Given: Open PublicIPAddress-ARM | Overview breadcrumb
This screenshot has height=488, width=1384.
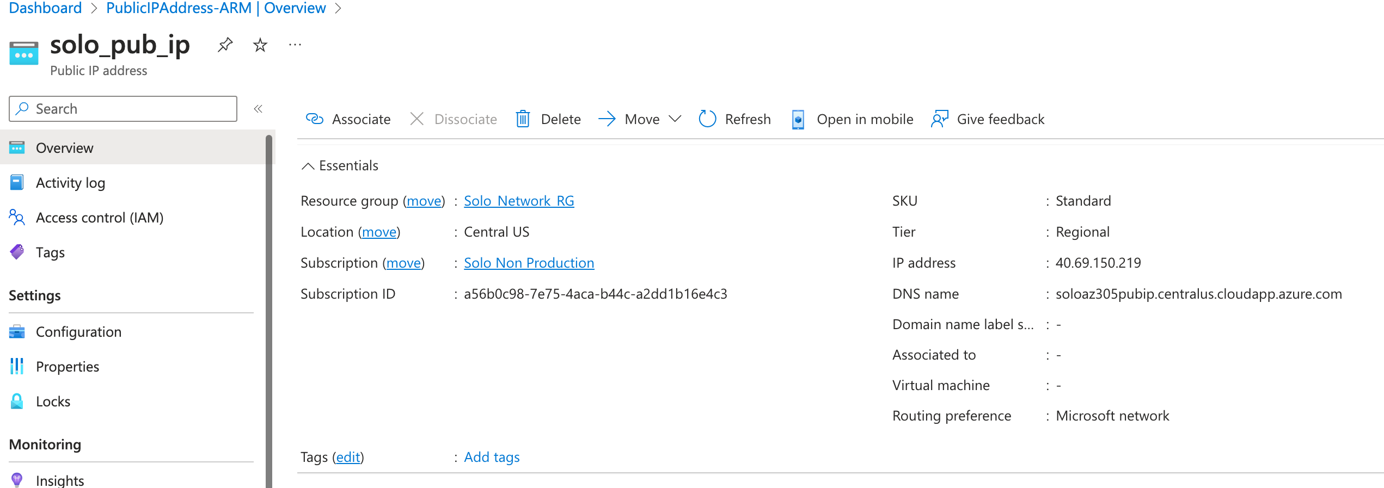Looking at the screenshot, I should [x=216, y=8].
